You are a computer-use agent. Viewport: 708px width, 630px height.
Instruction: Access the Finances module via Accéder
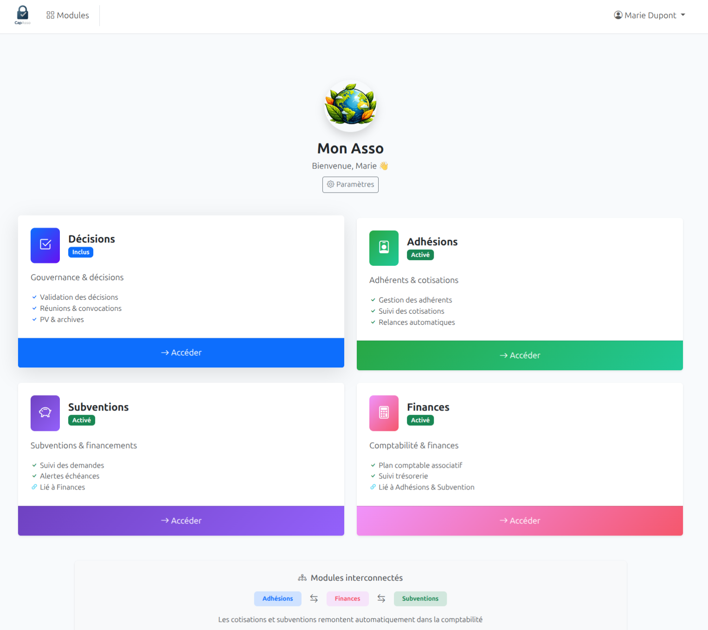pos(520,521)
